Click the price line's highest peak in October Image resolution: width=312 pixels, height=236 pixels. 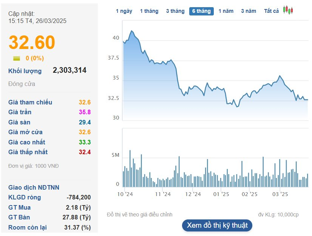click(131, 31)
